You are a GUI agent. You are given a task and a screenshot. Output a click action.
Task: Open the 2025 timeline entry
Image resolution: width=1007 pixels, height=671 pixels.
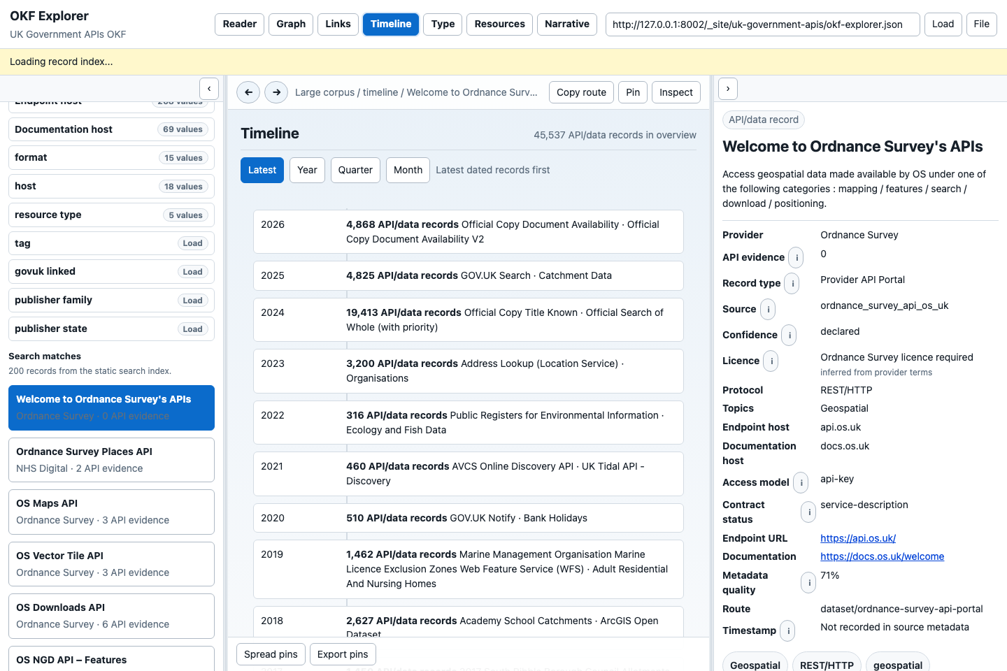468,275
